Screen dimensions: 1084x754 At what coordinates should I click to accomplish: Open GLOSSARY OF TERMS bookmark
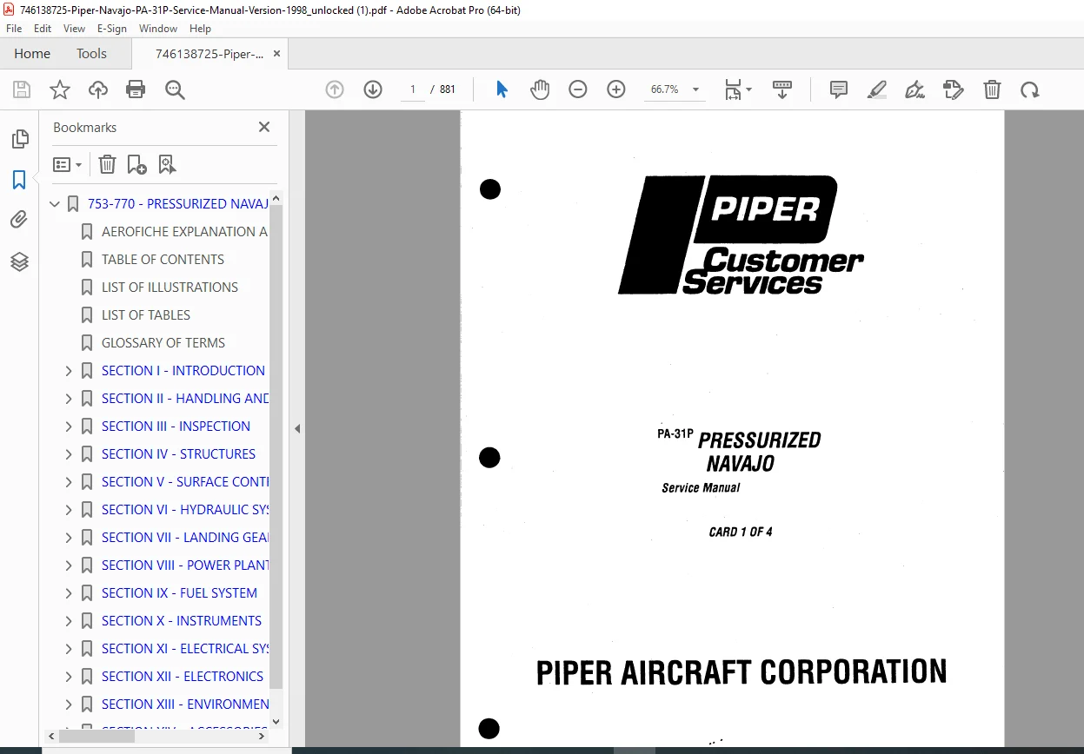pos(163,343)
